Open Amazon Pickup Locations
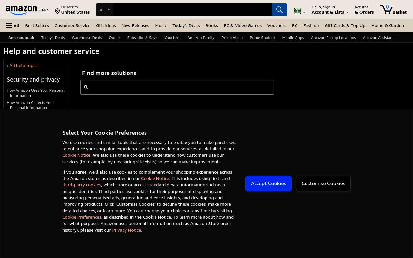 point(333,38)
